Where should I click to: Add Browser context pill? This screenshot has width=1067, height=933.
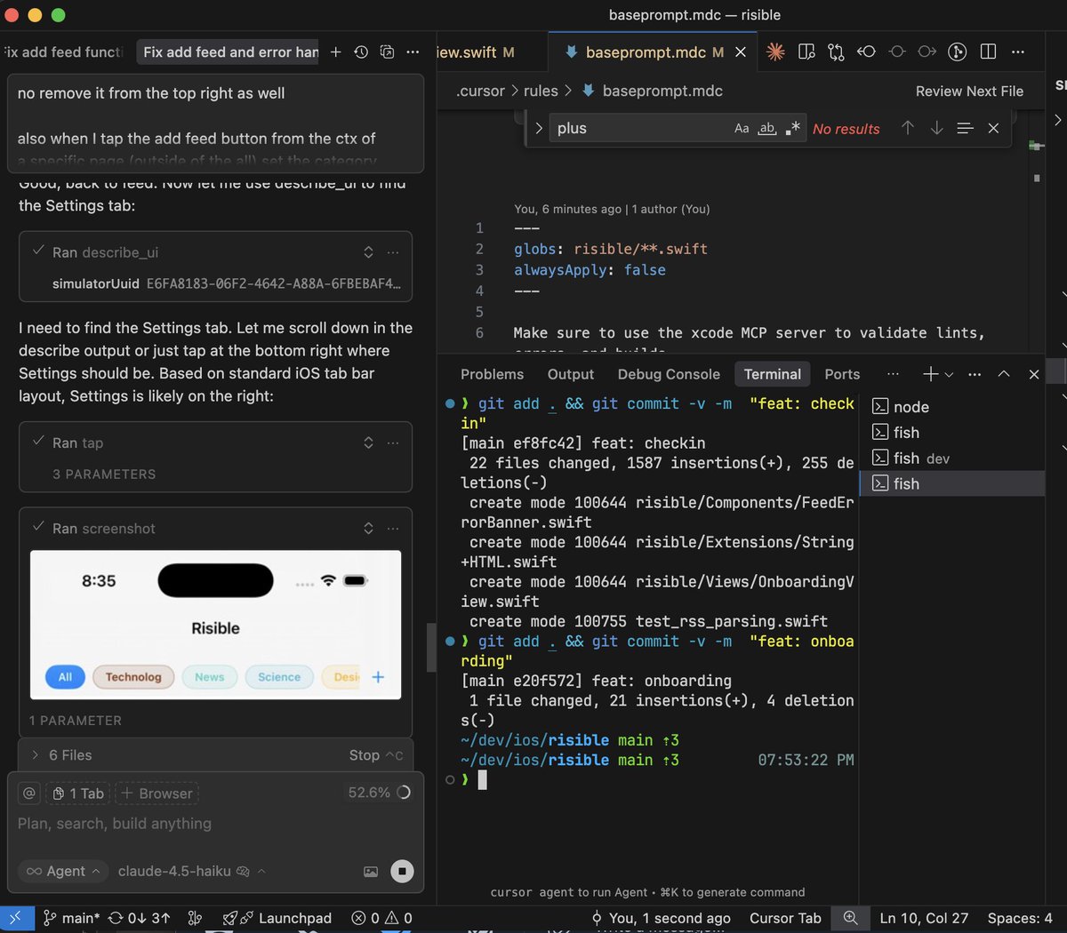coord(156,793)
